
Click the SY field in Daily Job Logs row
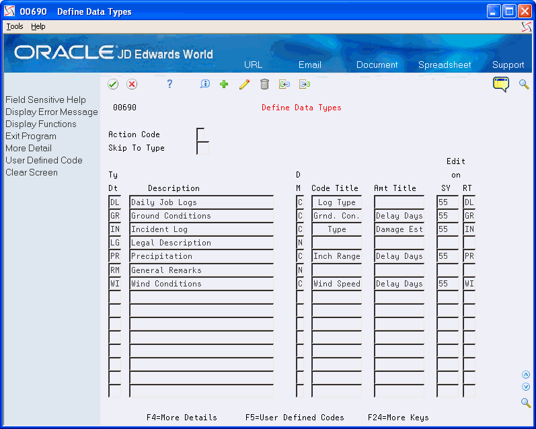[447, 202]
